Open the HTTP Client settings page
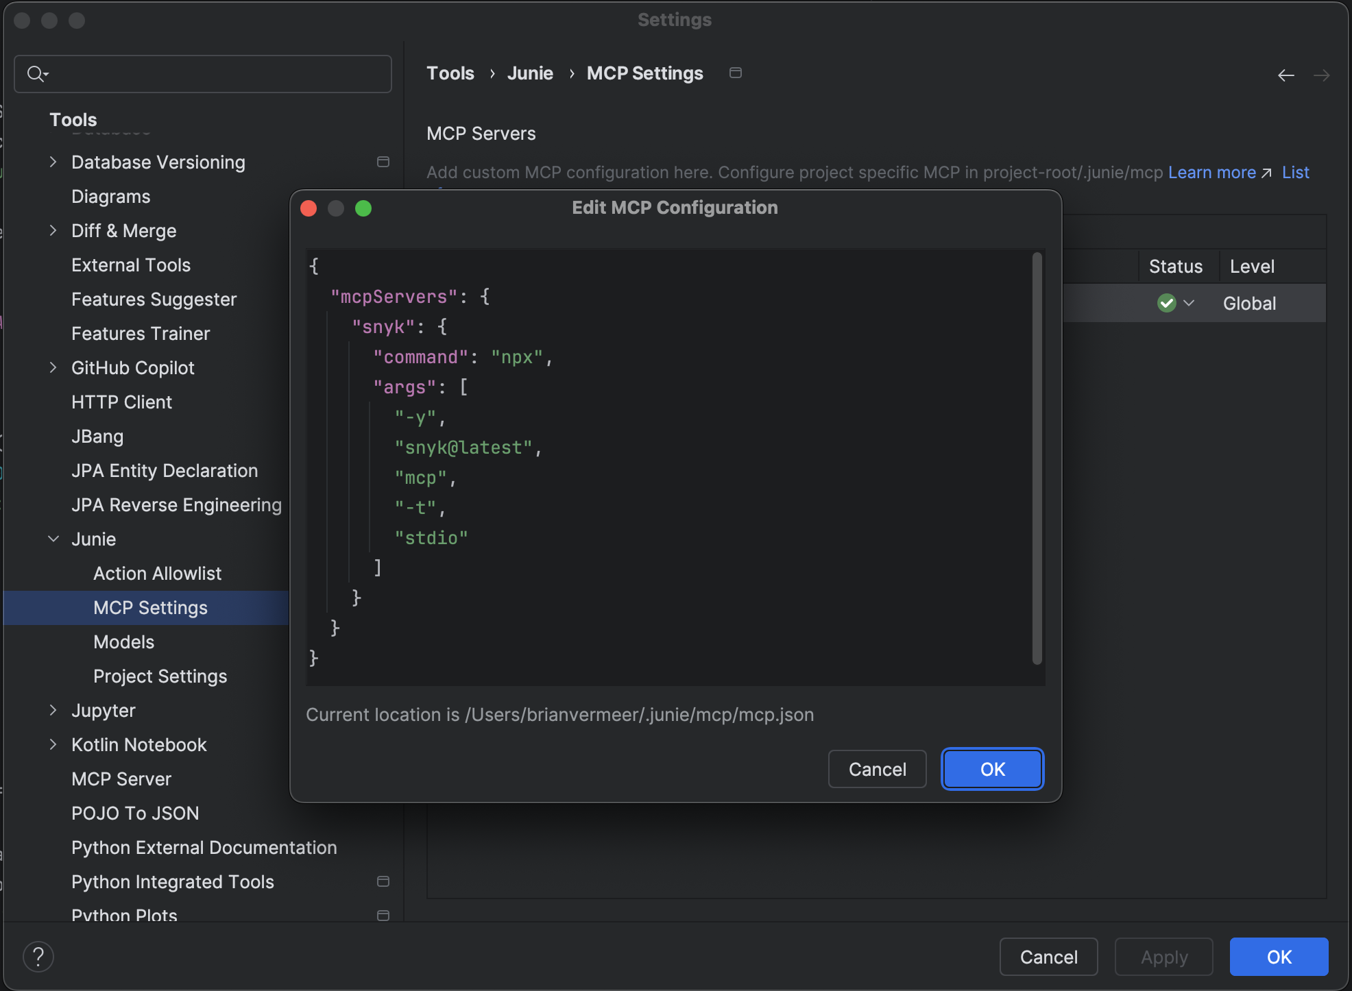The image size is (1352, 991). (121, 402)
